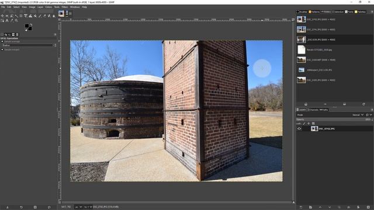The height and width of the screenshot is (210, 374).
Task: Adjust the layer Opacity slider
Action: tap(334, 120)
